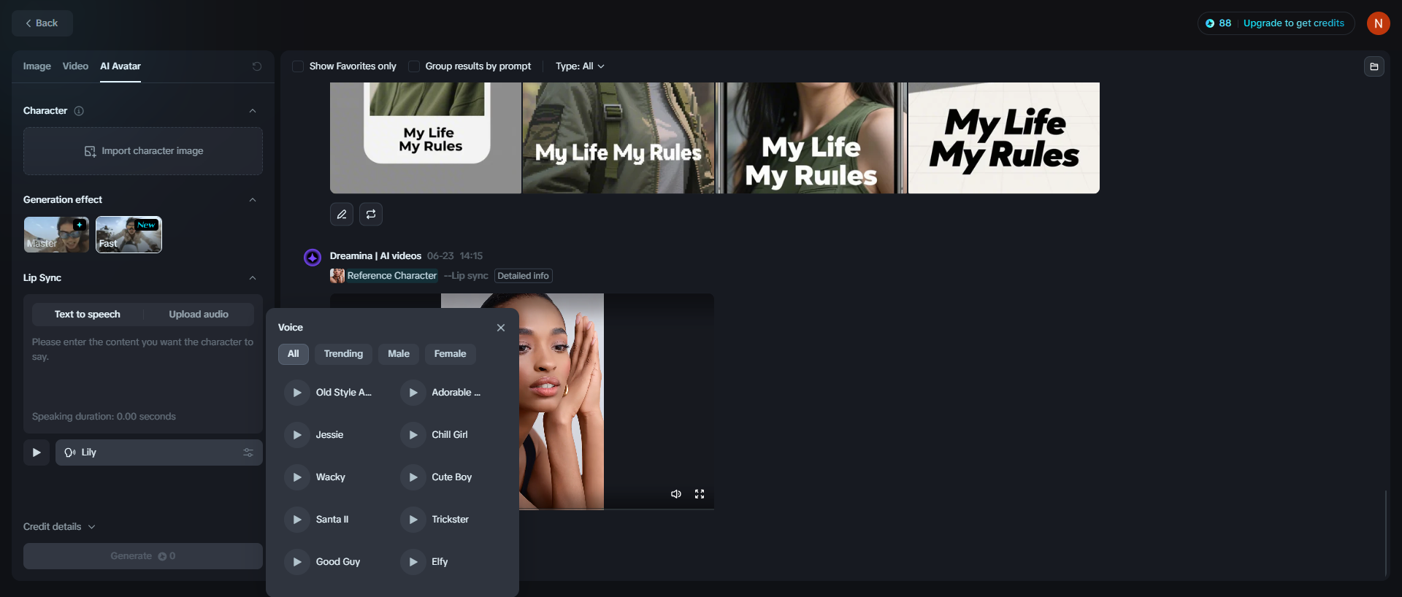Viewport: 1402px width, 597px height.
Task: Open Detailed info for the video
Action: [x=524, y=276]
